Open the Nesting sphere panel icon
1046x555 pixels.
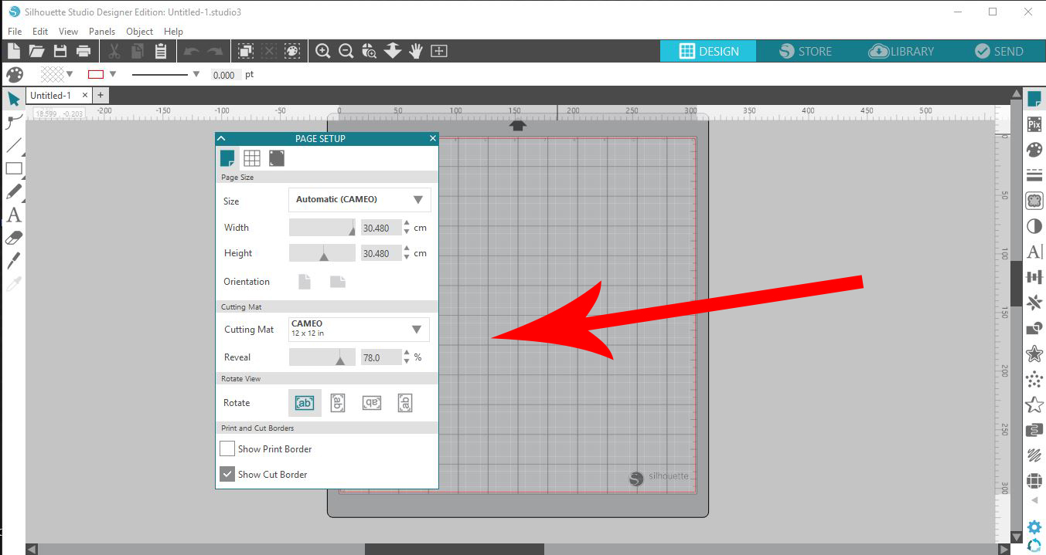(x=1034, y=481)
